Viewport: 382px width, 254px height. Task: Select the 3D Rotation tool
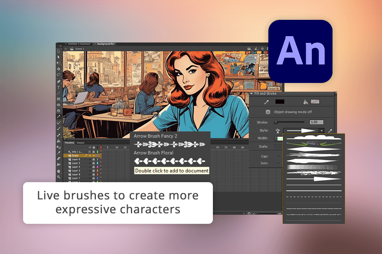click(58, 69)
